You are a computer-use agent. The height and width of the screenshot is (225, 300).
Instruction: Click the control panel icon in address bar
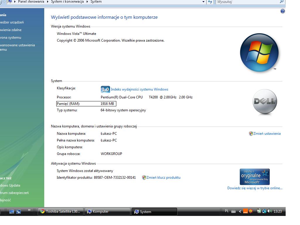coord(10,2)
